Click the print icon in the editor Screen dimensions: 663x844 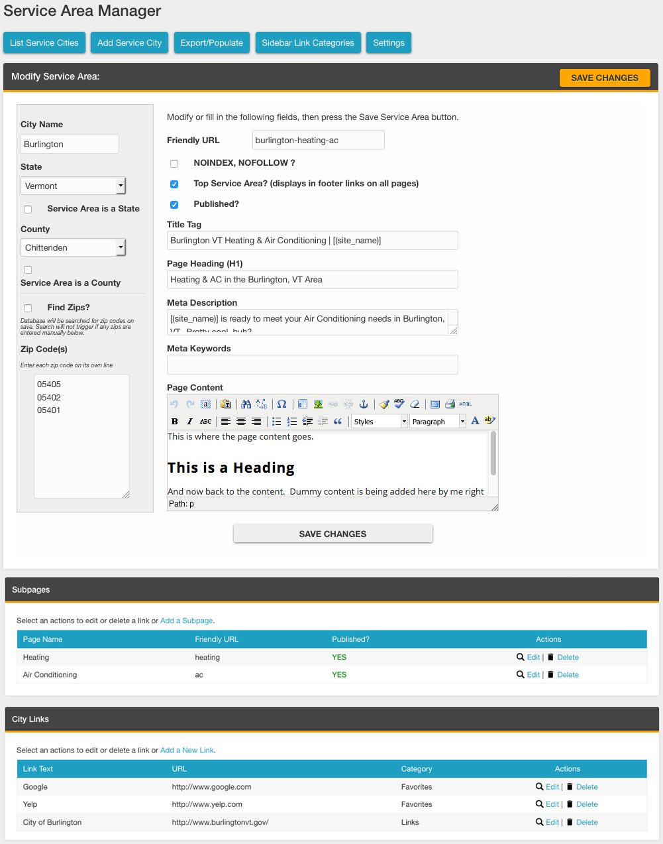[450, 404]
